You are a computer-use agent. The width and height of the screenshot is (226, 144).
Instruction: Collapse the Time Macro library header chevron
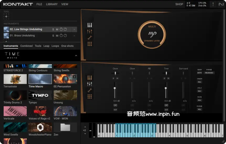coord(76,56)
